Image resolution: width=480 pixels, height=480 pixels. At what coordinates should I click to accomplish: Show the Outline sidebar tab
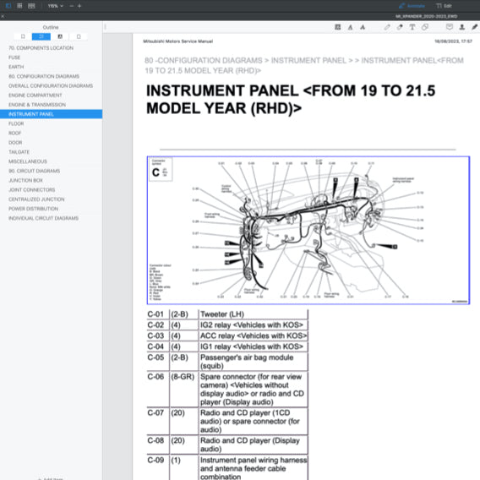(x=41, y=36)
